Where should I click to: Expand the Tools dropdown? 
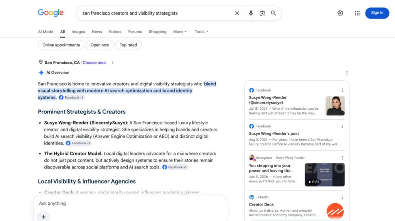click(x=201, y=32)
